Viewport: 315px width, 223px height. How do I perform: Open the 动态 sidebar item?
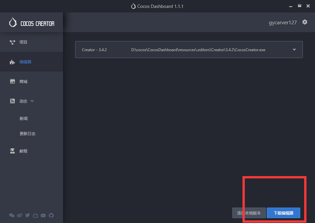click(31, 101)
